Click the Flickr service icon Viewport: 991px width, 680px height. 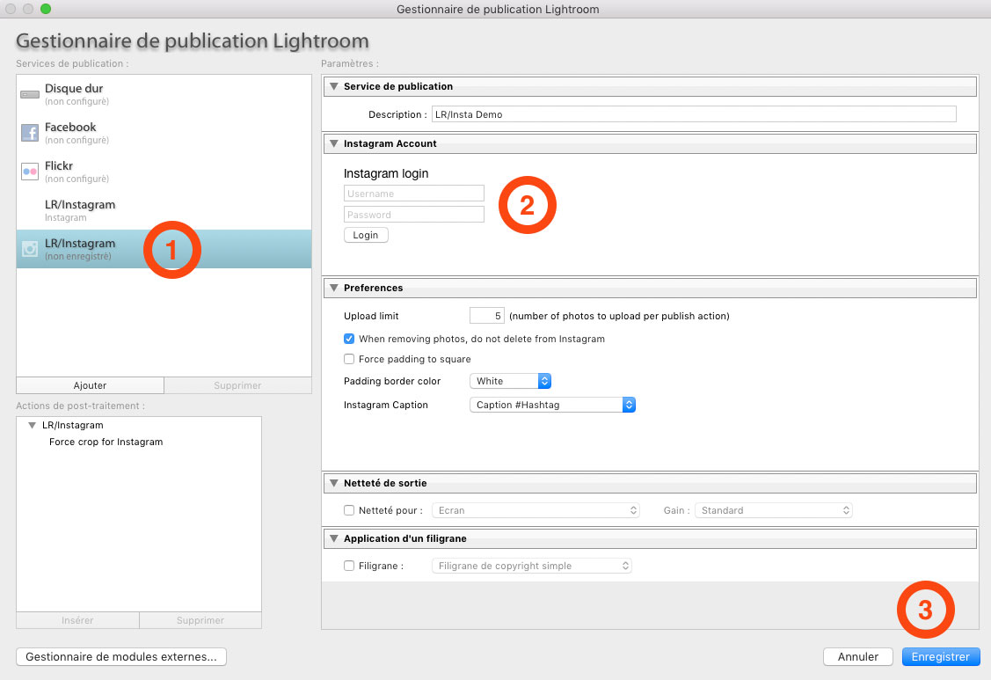tap(30, 172)
